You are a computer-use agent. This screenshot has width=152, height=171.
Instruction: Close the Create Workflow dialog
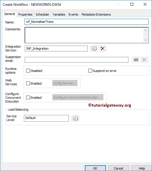[145, 4]
